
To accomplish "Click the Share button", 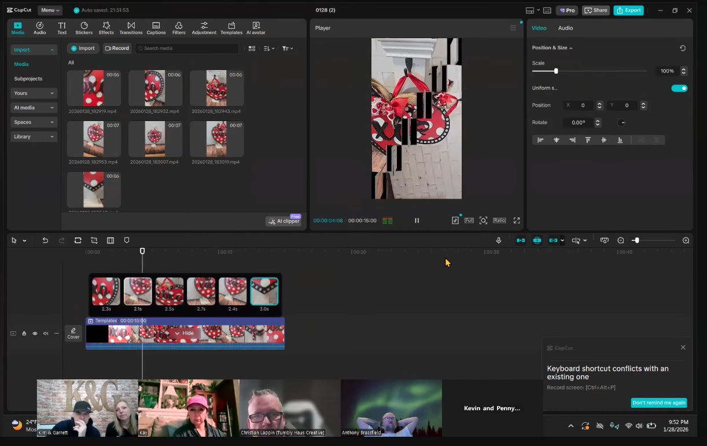I will (x=596, y=10).
